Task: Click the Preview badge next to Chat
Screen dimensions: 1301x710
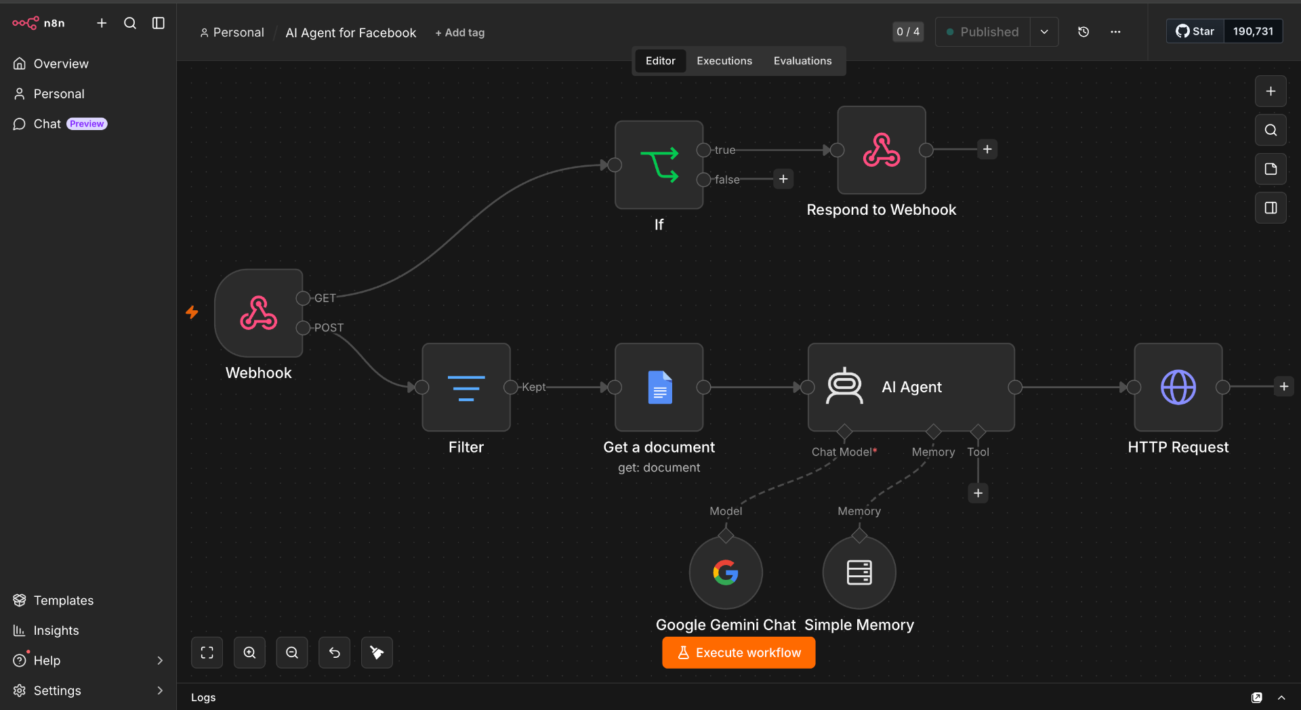Action: click(87, 124)
